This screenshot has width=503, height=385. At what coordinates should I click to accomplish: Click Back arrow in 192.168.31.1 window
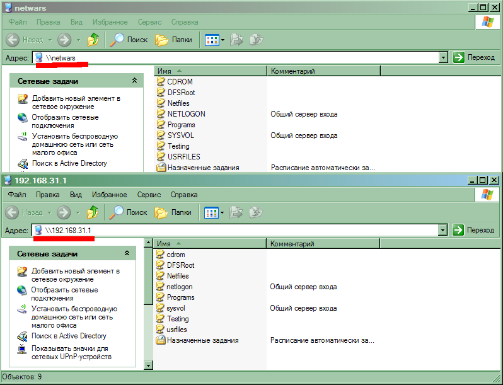point(12,212)
